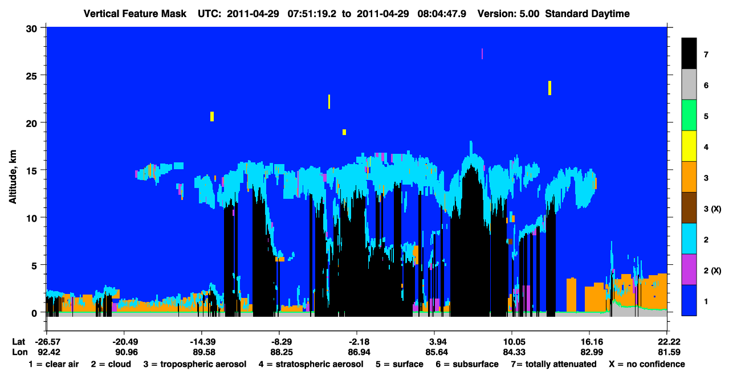Click the green swatch labeled 5 in the color legend
The width and height of the screenshot is (741, 380).
[689, 116]
